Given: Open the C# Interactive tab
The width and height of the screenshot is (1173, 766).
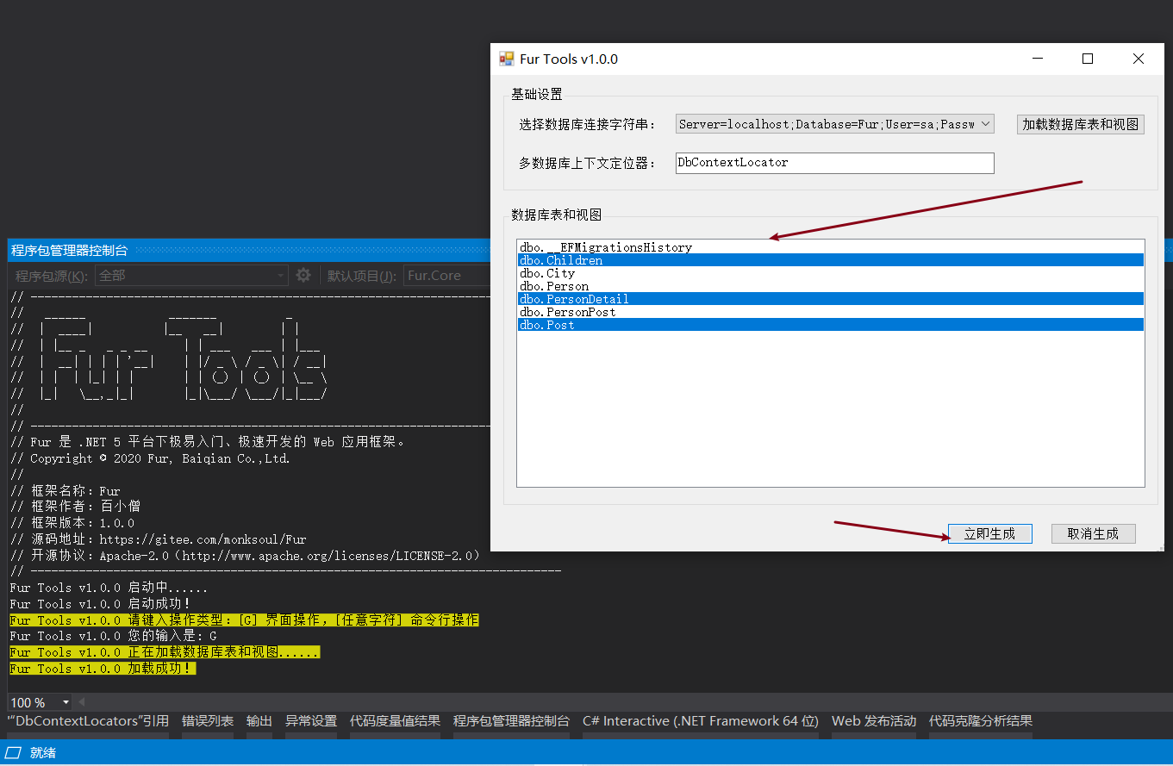Looking at the screenshot, I should pos(700,721).
